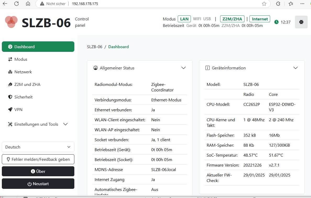Click the Geräteinformation info icon
Viewport: 311px width, 198px height.
208,68
